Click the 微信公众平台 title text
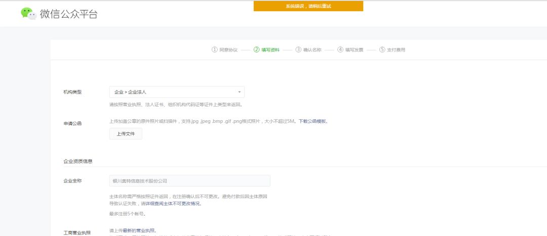Screen dimensions: 547x236 point(69,14)
